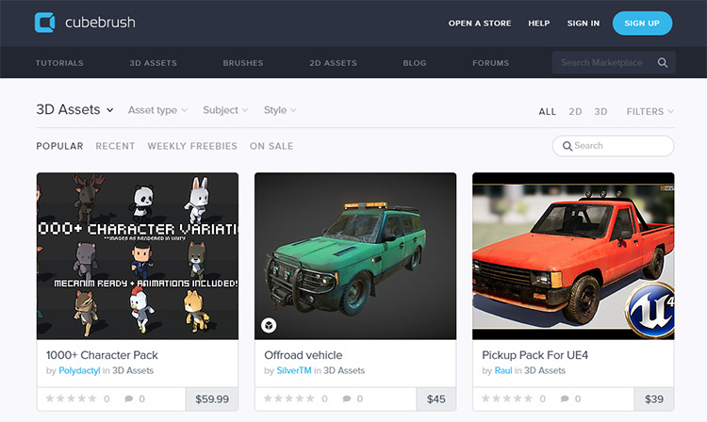Switch to the 2D view filter
This screenshot has width=707, height=422.
pos(575,112)
